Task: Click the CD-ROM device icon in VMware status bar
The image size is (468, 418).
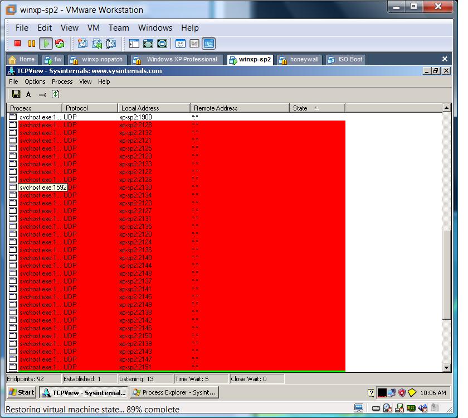Action: point(387,408)
